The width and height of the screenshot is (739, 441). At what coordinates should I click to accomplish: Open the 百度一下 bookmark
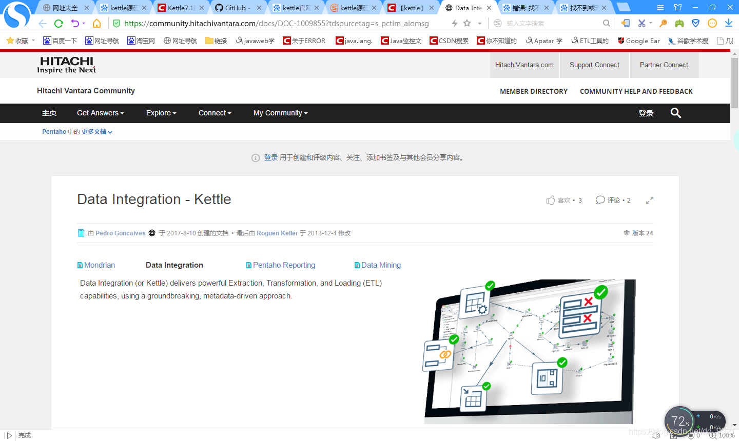coord(60,41)
